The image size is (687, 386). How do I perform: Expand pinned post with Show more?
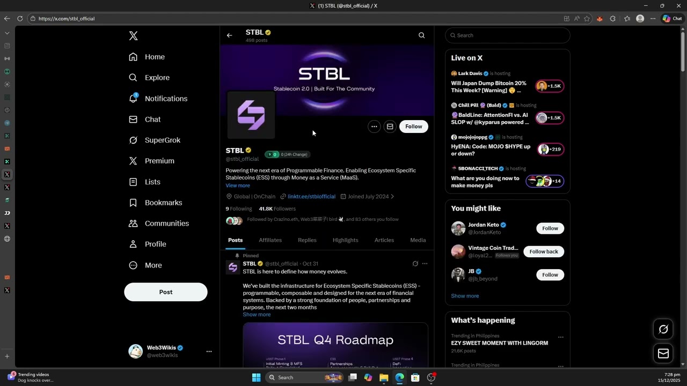(x=257, y=315)
